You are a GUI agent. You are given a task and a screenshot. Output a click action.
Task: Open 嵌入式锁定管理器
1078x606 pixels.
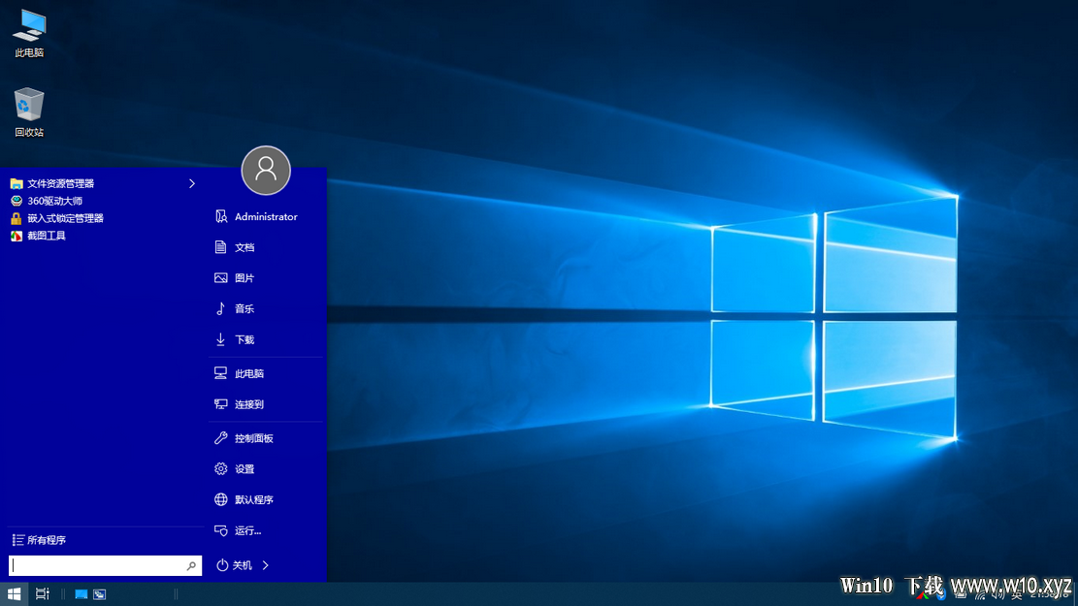point(57,218)
